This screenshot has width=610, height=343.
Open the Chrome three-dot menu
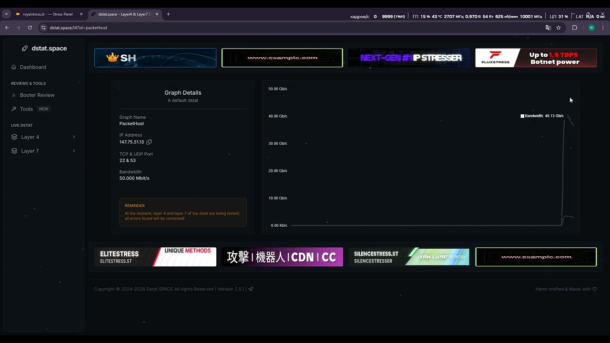click(602, 28)
